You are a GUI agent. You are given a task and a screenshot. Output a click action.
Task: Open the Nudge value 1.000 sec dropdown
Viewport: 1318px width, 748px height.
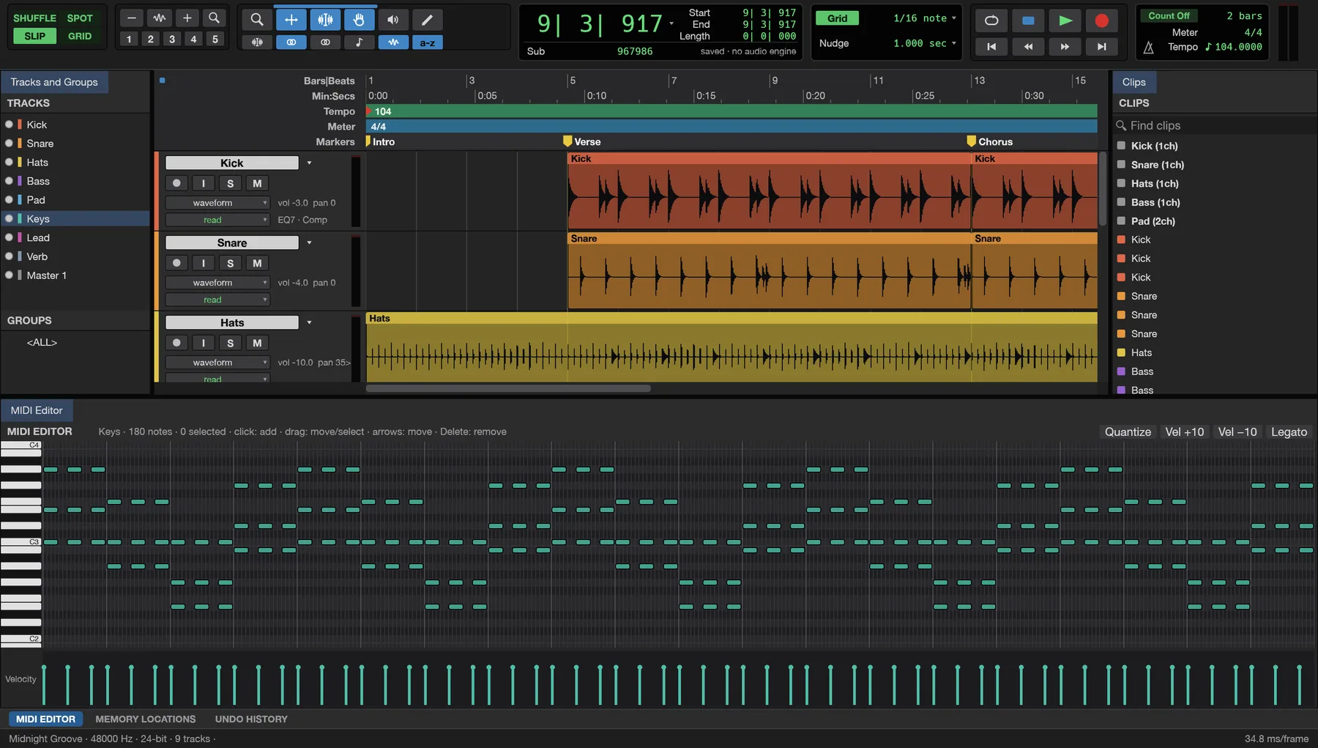click(924, 43)
